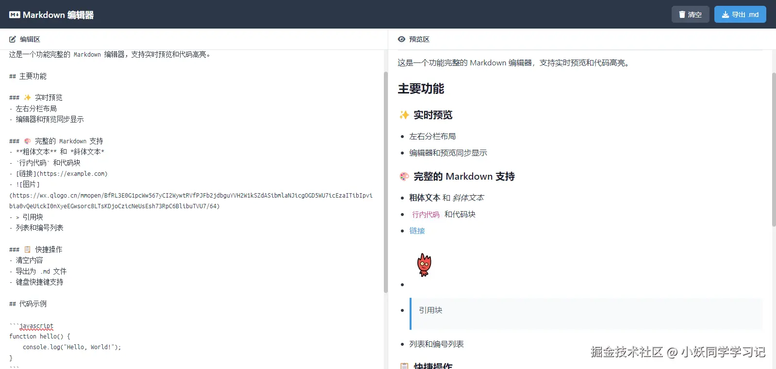The image size is (776, 369).
Task: Click the editor pane's vertical scrollbar
Action: [x=386, y=182]
